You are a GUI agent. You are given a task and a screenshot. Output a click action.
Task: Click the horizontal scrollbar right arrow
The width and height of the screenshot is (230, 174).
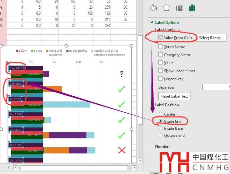(x=134, y=168)
